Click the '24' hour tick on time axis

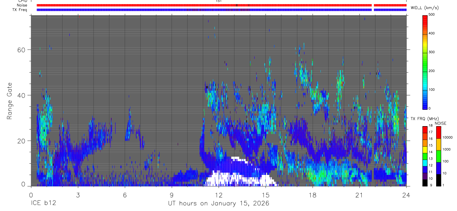406,195
